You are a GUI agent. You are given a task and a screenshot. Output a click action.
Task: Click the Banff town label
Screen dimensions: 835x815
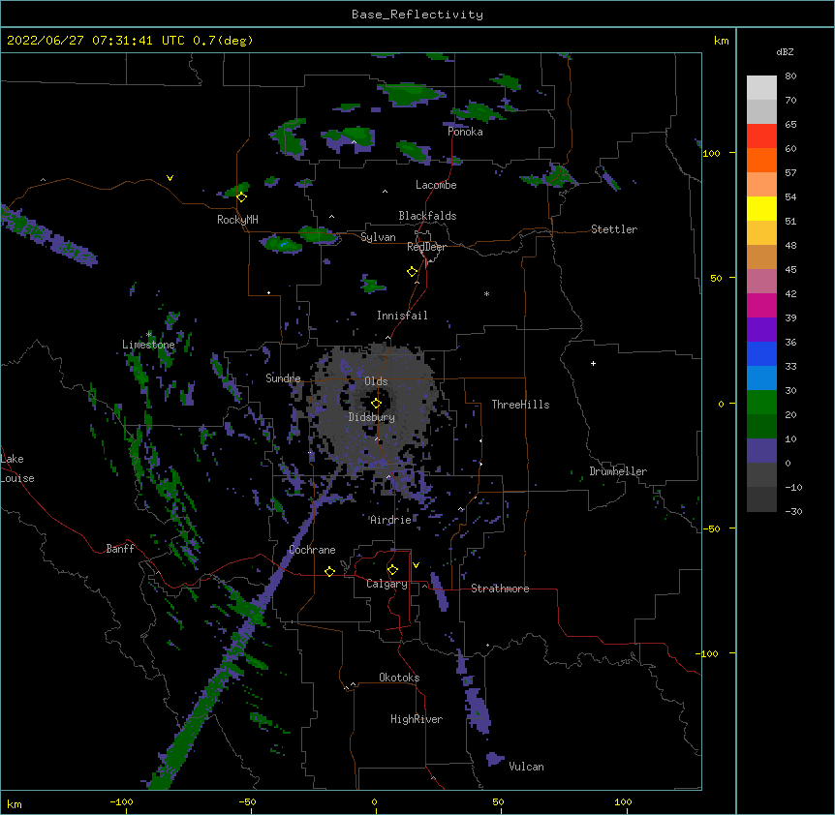click(120, 549)
